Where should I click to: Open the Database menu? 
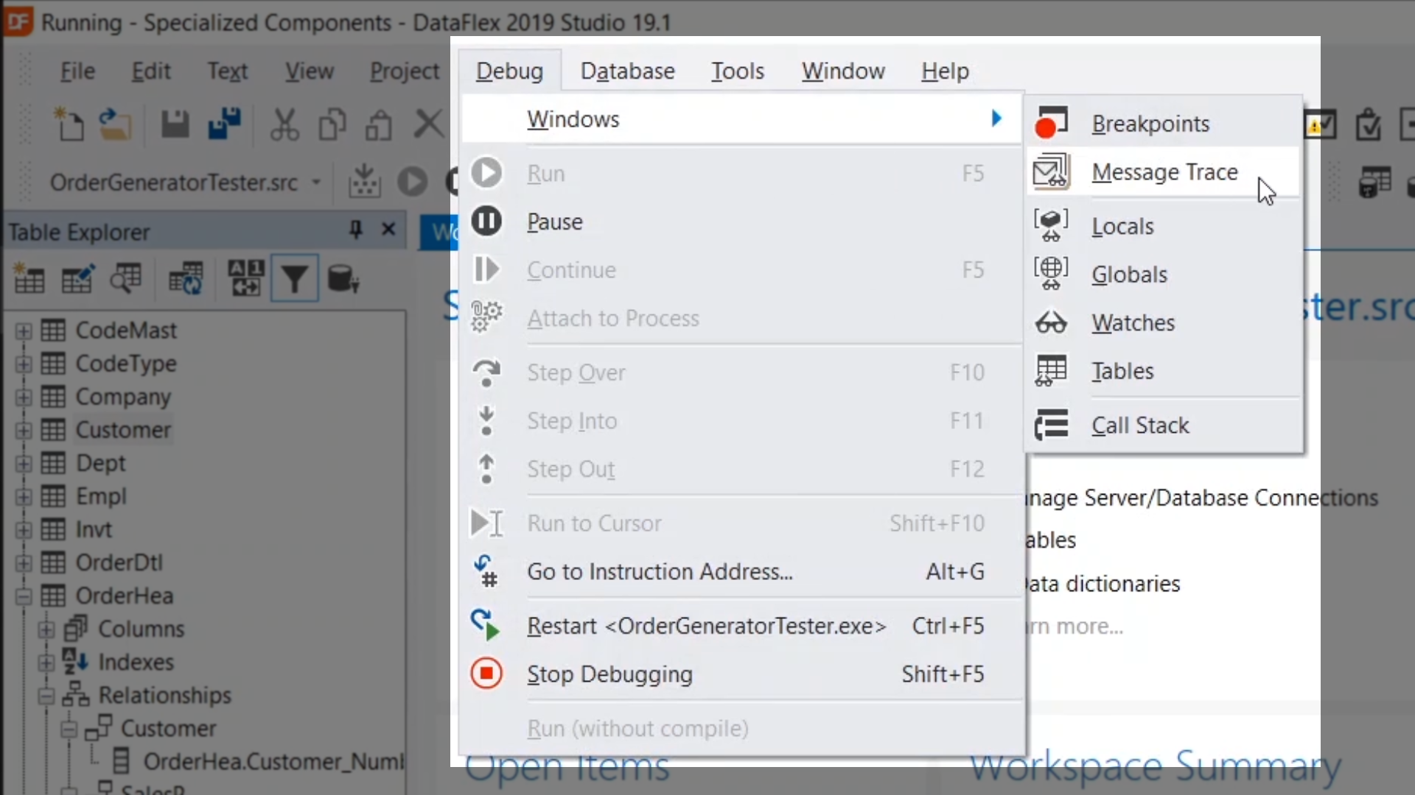(627, 71)
